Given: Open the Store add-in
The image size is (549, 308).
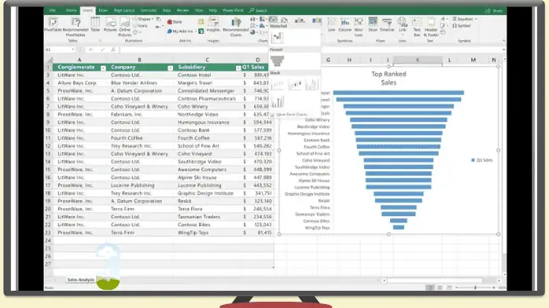Looking at the screenshot, I should coord(175,22).
